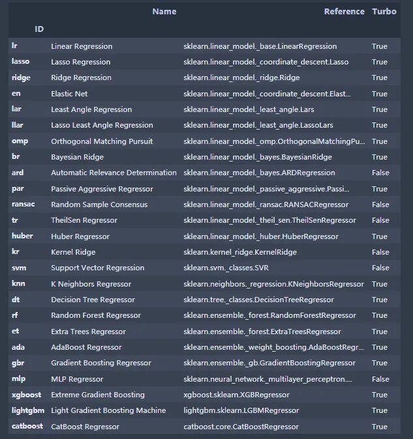
Task: Click 'Random Forest Regressor' name cell
Action: pos(96,315)
